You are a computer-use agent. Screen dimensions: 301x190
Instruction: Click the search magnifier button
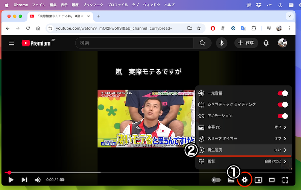point(202,43)
